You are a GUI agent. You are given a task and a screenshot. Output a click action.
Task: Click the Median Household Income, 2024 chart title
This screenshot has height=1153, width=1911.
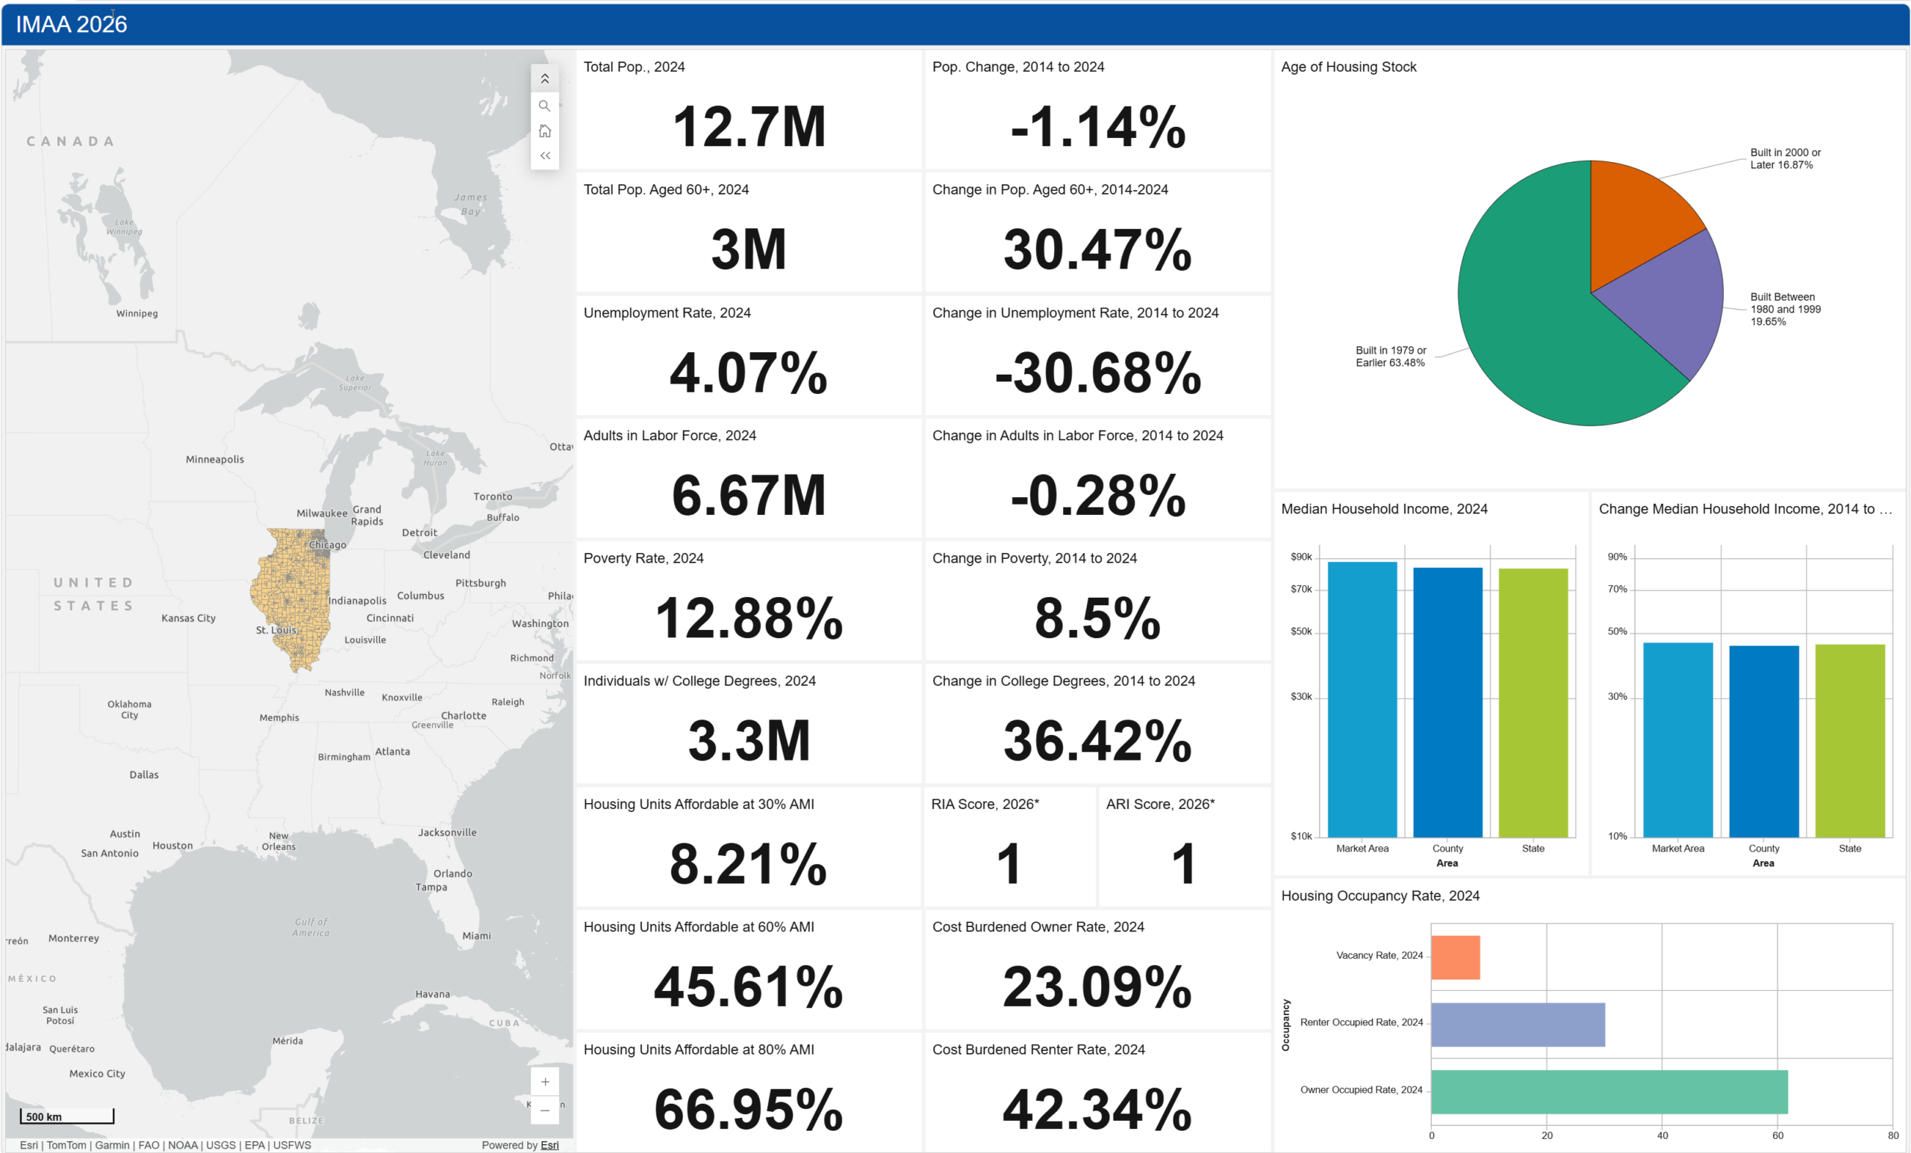click(x=1385, y=509)
